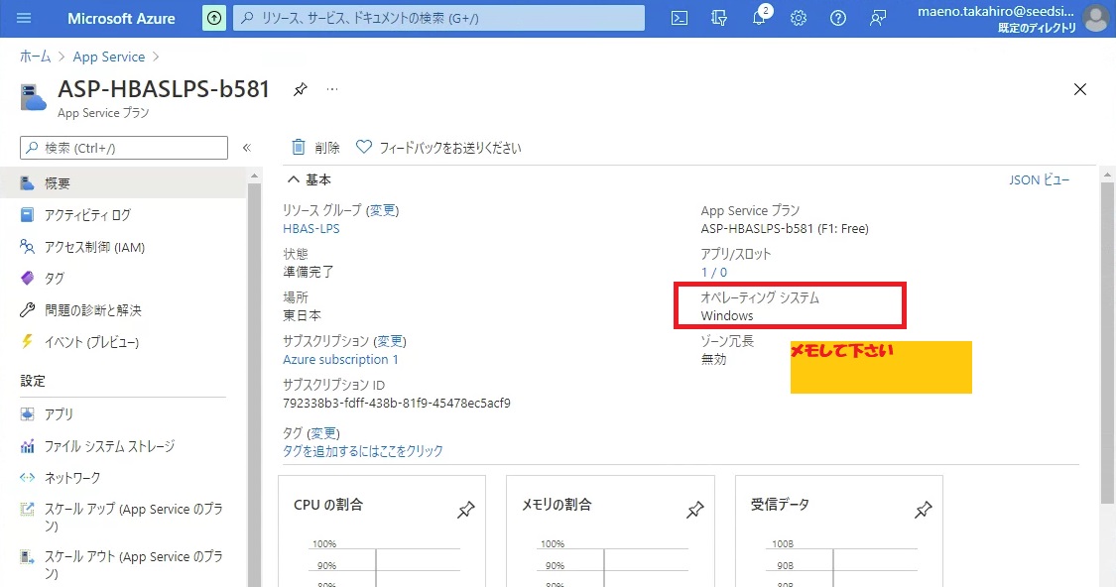Open the settings gear in header
The image size is (1116, 587).
pyautogui.click(x=799, y=18)
